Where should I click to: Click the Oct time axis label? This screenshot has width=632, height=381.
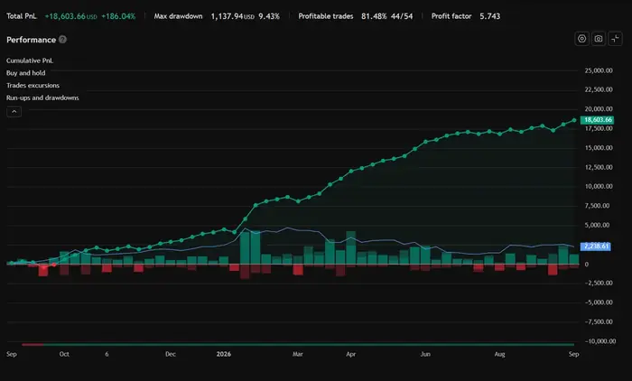click(x=64, y=354)
